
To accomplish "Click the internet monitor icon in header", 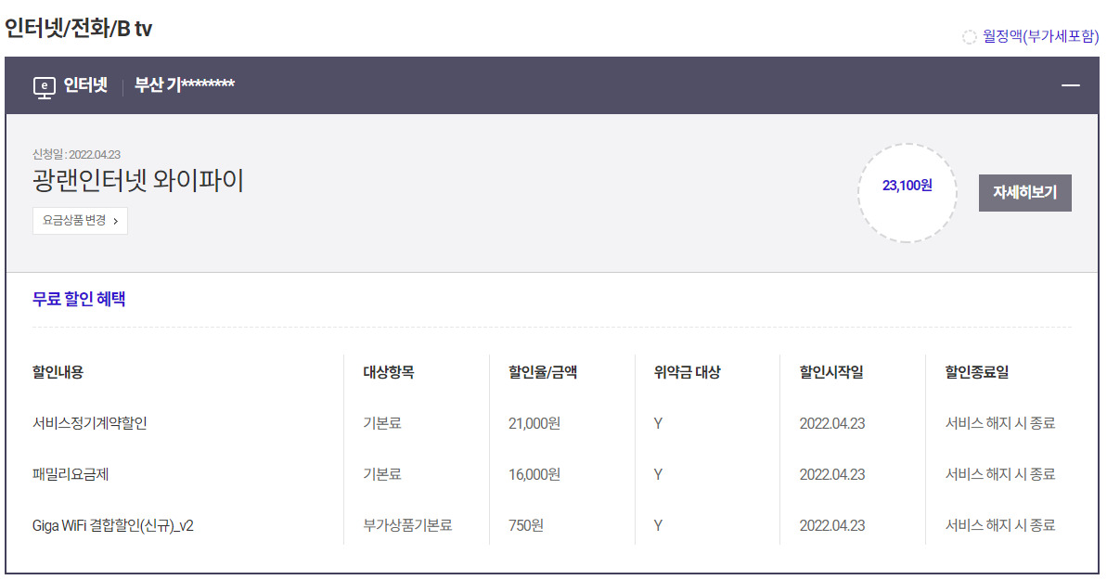I will point(44,86).
